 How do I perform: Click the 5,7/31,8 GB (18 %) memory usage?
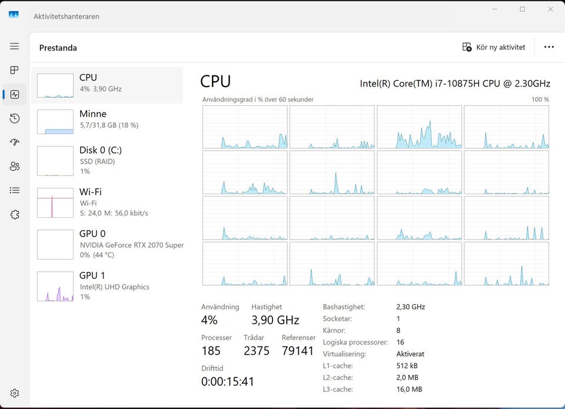point(109,125)
